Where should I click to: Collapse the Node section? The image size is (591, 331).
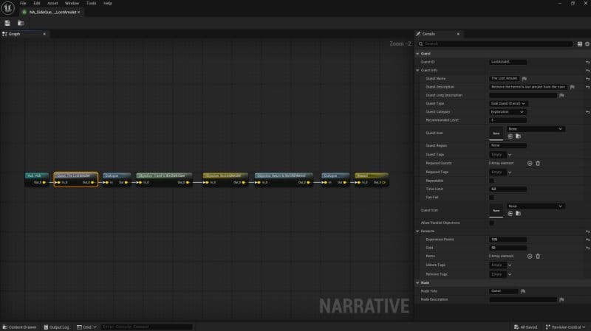(x=417, y=283)
